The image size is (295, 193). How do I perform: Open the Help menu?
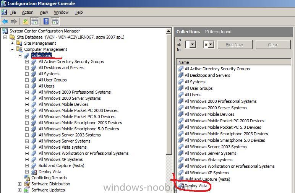point(79,12)
